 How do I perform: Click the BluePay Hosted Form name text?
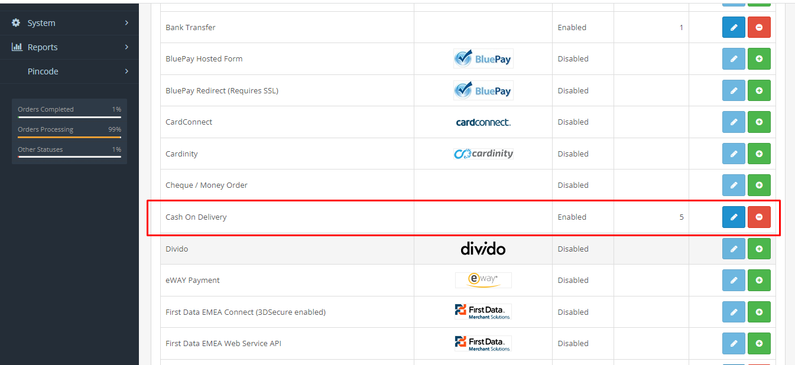tap(204, 58)
